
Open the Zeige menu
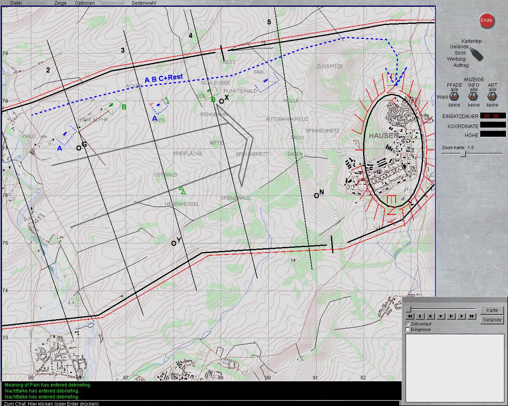tap(60, 3)
